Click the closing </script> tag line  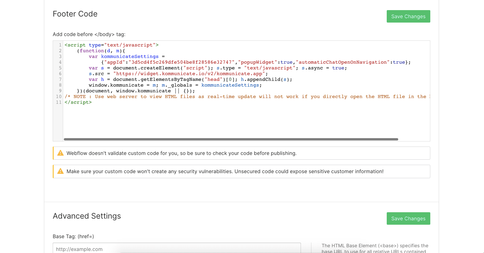78,102
